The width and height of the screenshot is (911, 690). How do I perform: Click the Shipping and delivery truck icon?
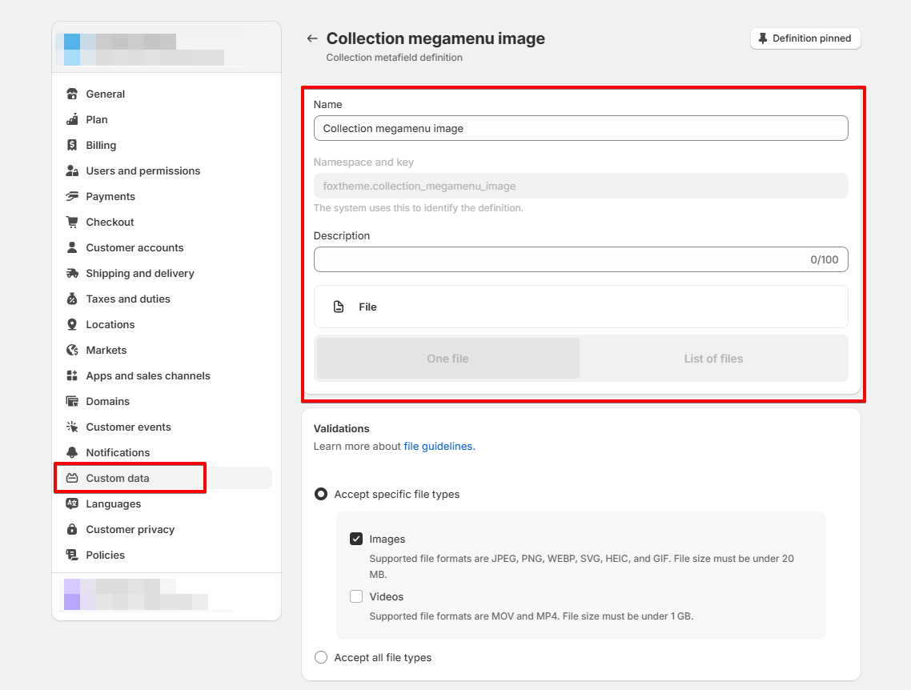point(72,273)
